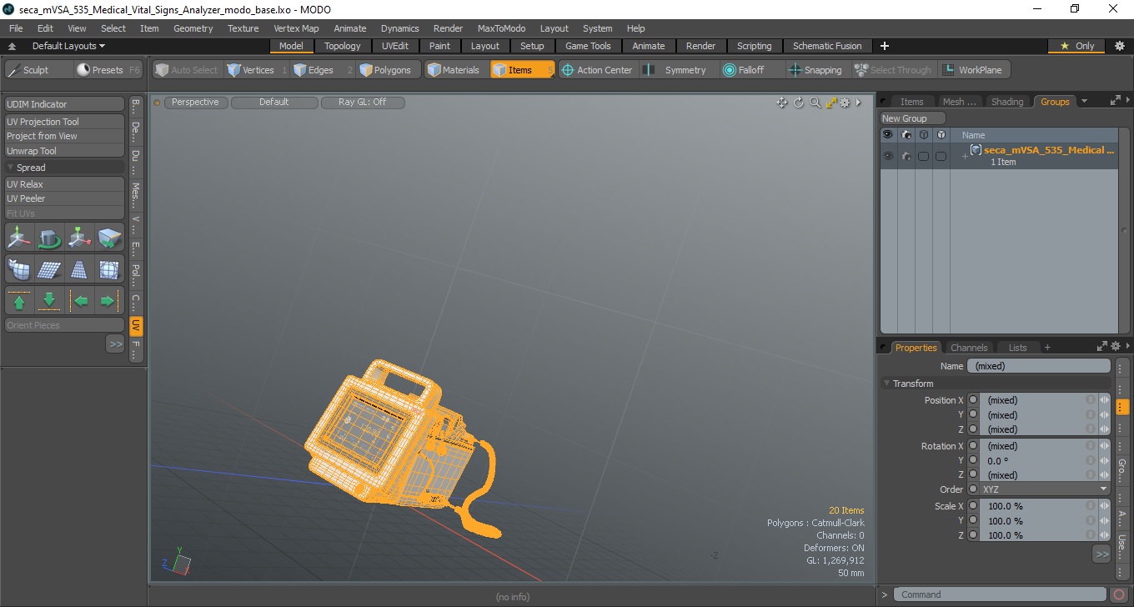Image resolution: width=1134 pixels, height=607 pixels.
Task: Click the Command input field
Action: point(1001,594)
